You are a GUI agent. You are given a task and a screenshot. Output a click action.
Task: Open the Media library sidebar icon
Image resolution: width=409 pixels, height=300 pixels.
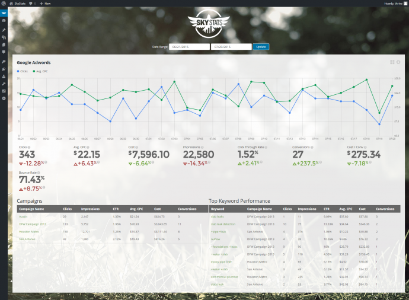pos(4,37)
